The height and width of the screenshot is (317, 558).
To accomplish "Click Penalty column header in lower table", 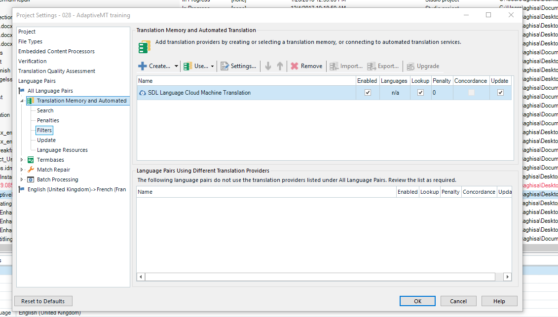I will pyautogui.click(x=450, y=192).
